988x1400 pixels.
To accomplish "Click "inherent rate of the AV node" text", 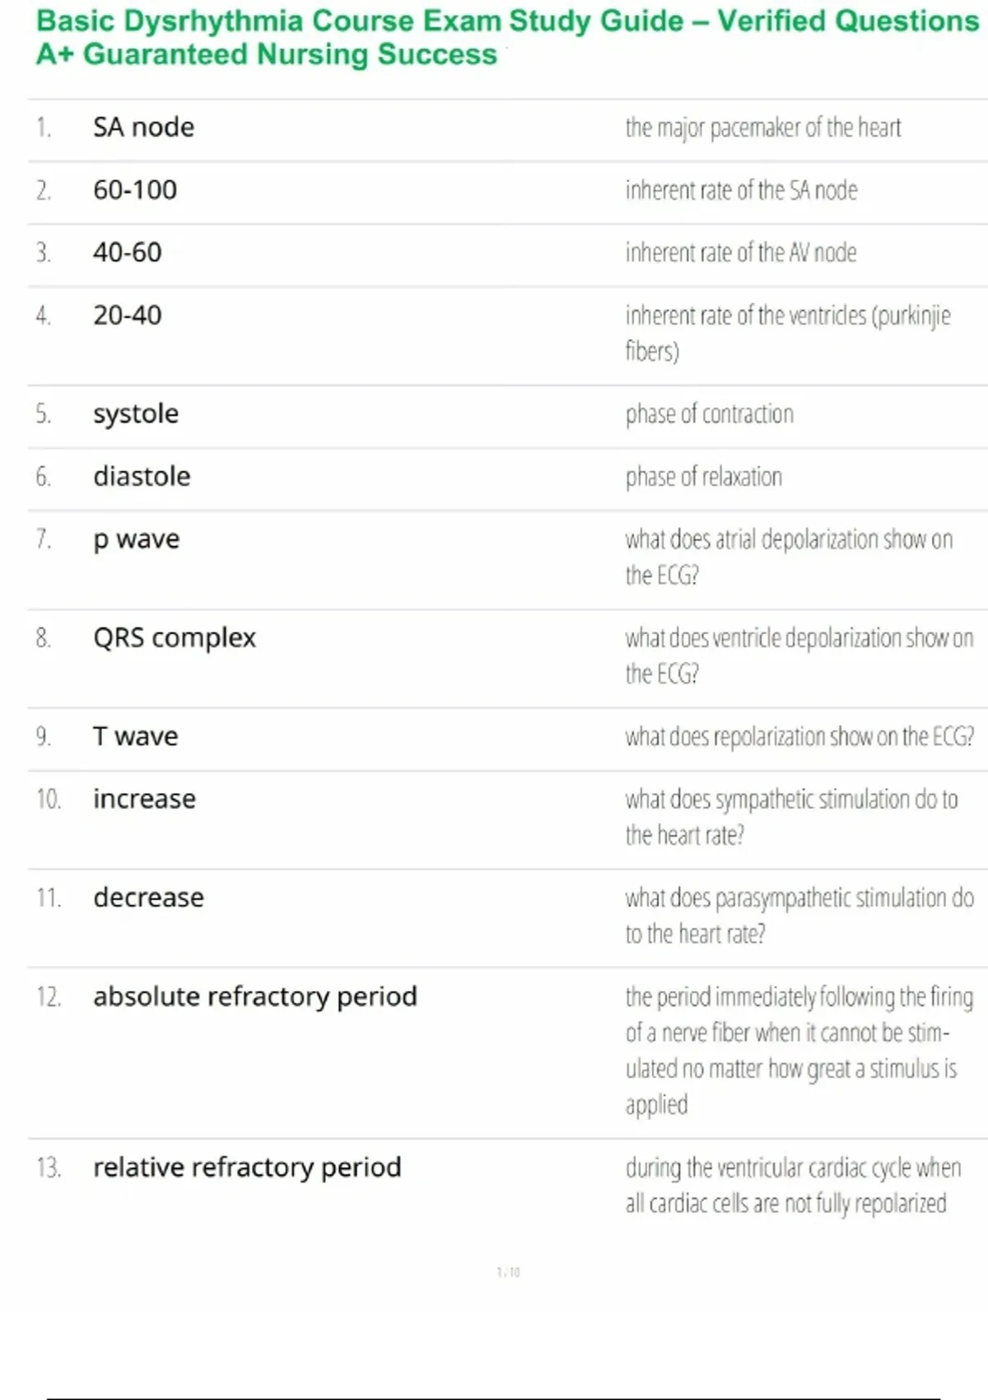I will [741, 253].
